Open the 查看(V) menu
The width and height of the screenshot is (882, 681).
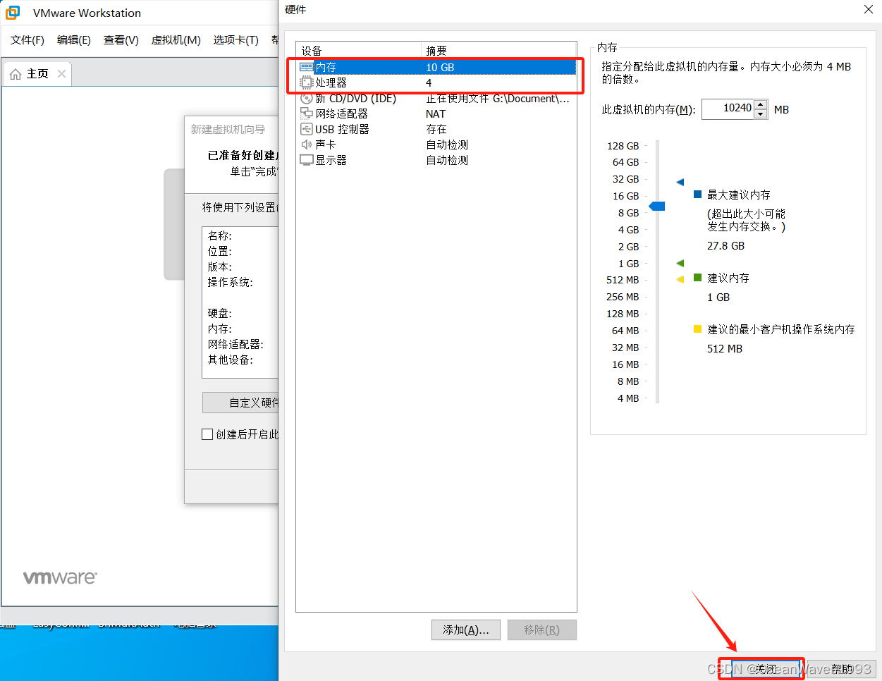pos(121,40)
